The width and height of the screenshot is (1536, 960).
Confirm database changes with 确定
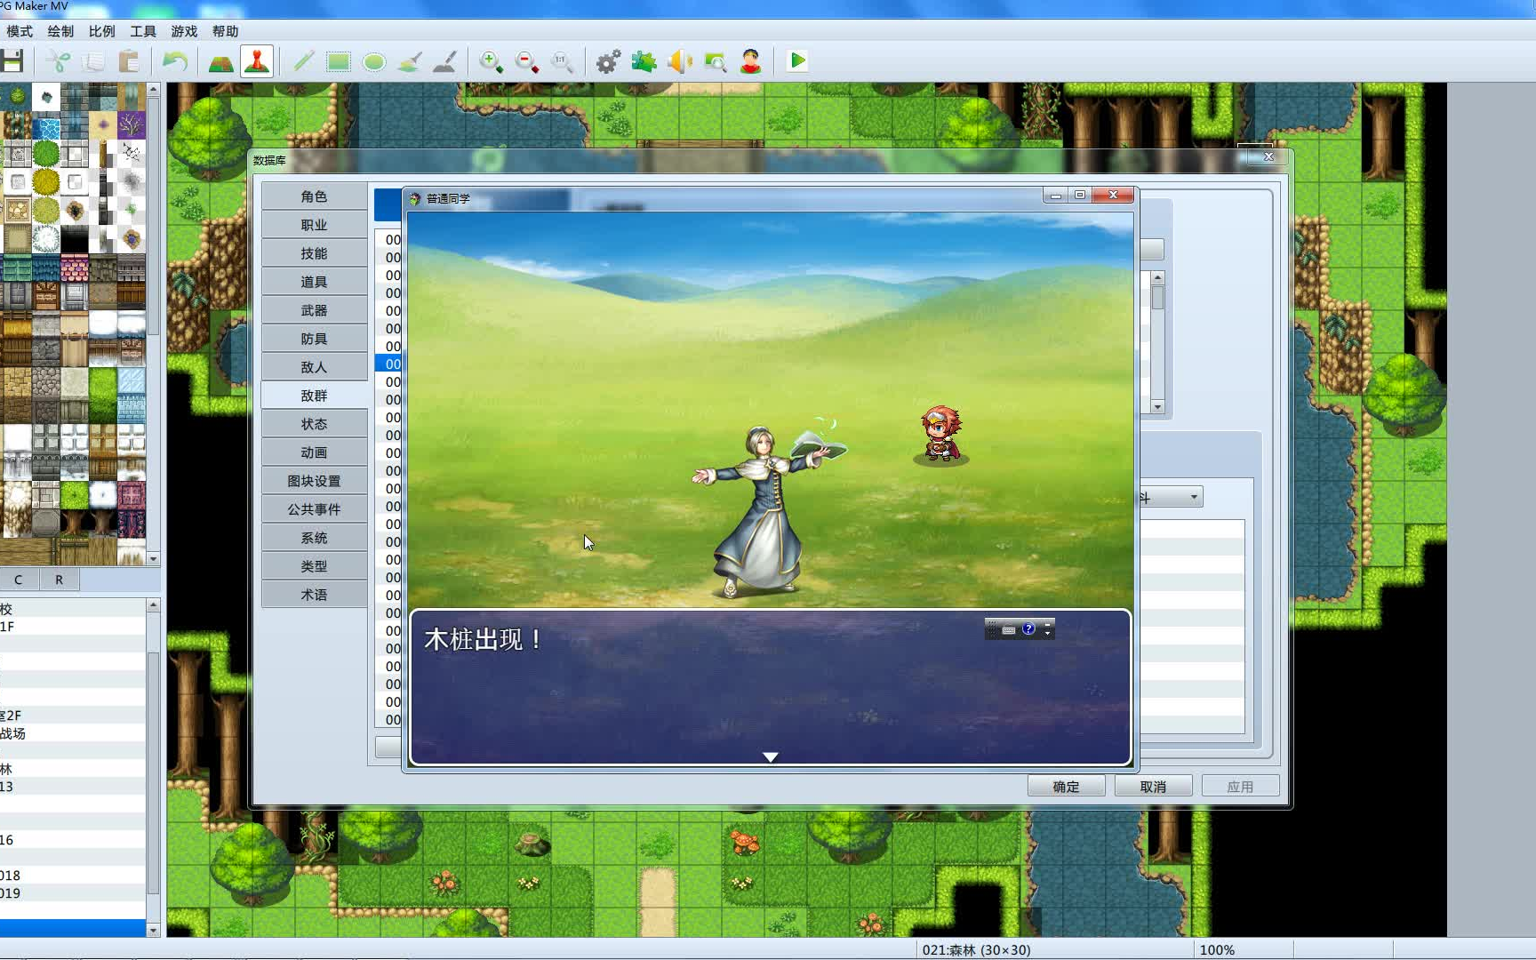1065,786
